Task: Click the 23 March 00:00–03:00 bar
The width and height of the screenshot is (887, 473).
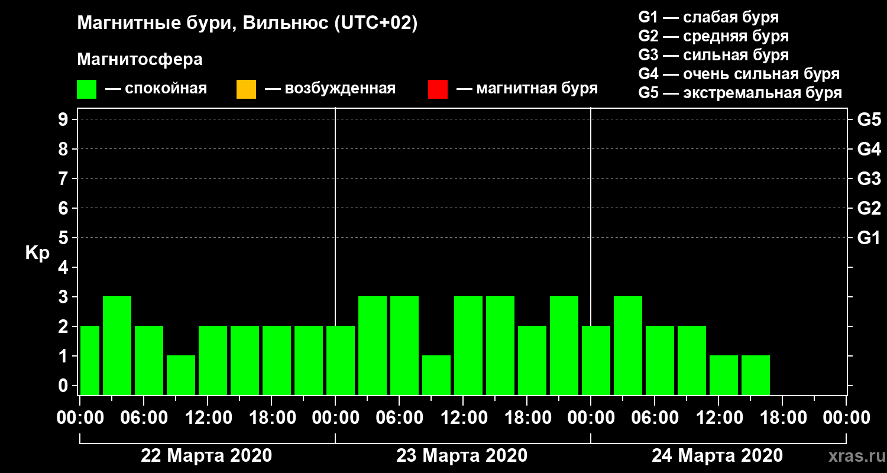Action: point(341,360)
